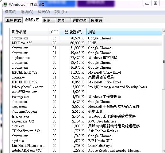Image resolution: width=165 pixels, height=153 pixels.
Task: Select chrome.exe using 49,448 K
Action: tap(86, 53)
